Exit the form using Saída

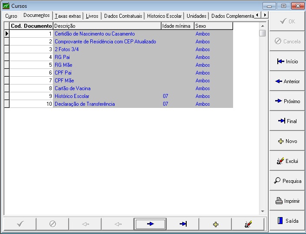click(x=287, y=221)
